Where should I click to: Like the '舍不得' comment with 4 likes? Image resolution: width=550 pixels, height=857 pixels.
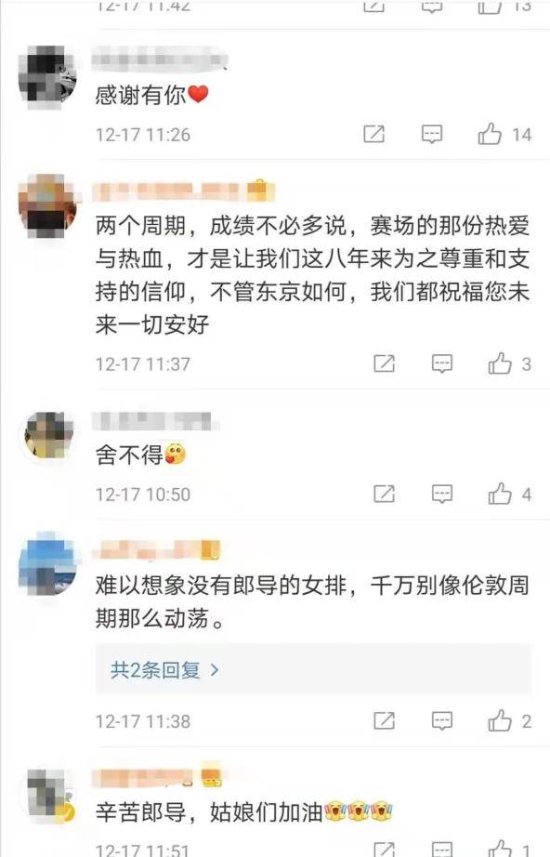pos(500,494)
